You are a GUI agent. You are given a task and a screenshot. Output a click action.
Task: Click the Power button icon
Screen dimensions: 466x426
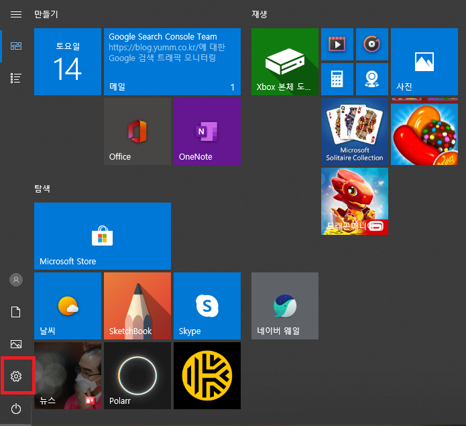16,409
